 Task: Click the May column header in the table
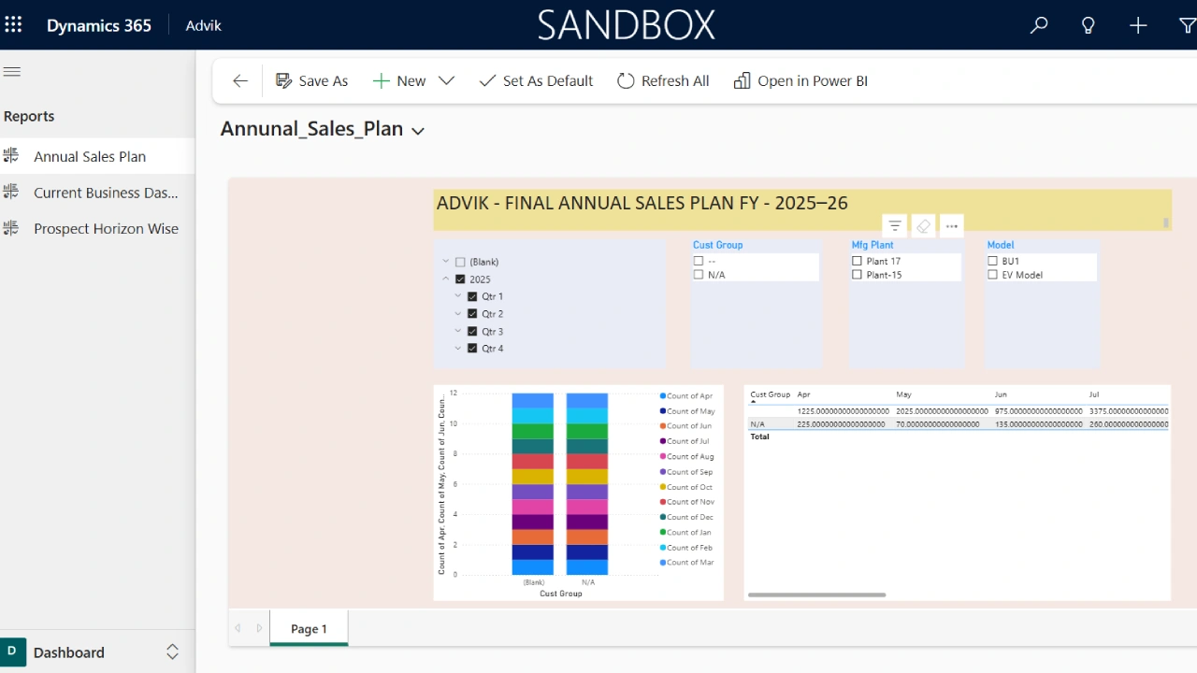(x=903, y=395)
